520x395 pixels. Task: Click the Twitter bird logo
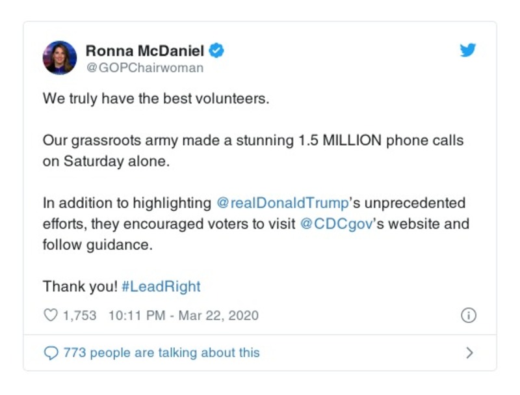(x=468, y=50)
